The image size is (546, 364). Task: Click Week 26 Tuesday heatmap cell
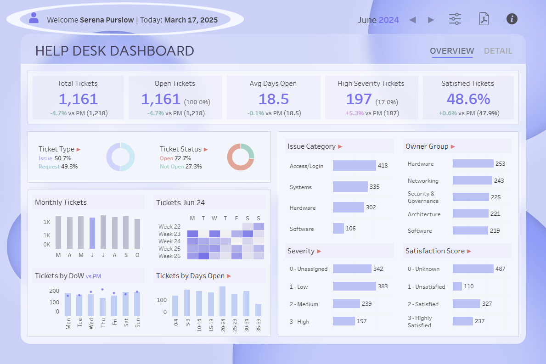click(203, 256)
